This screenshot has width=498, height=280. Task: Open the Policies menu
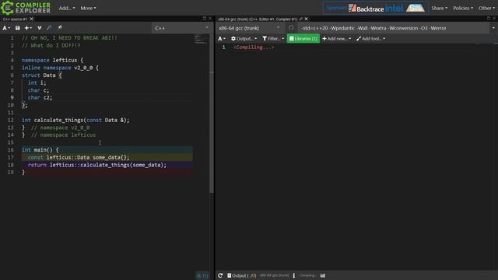(x=463, y=8)
